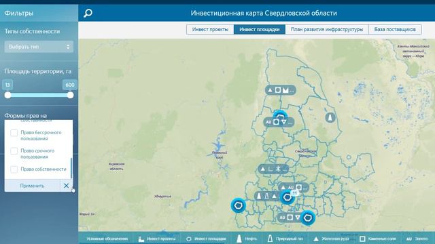Image resolution: width=435 pixels, height=244 pixels.
Task: Click the Природный газ legend text
Action: coord(290,239)
